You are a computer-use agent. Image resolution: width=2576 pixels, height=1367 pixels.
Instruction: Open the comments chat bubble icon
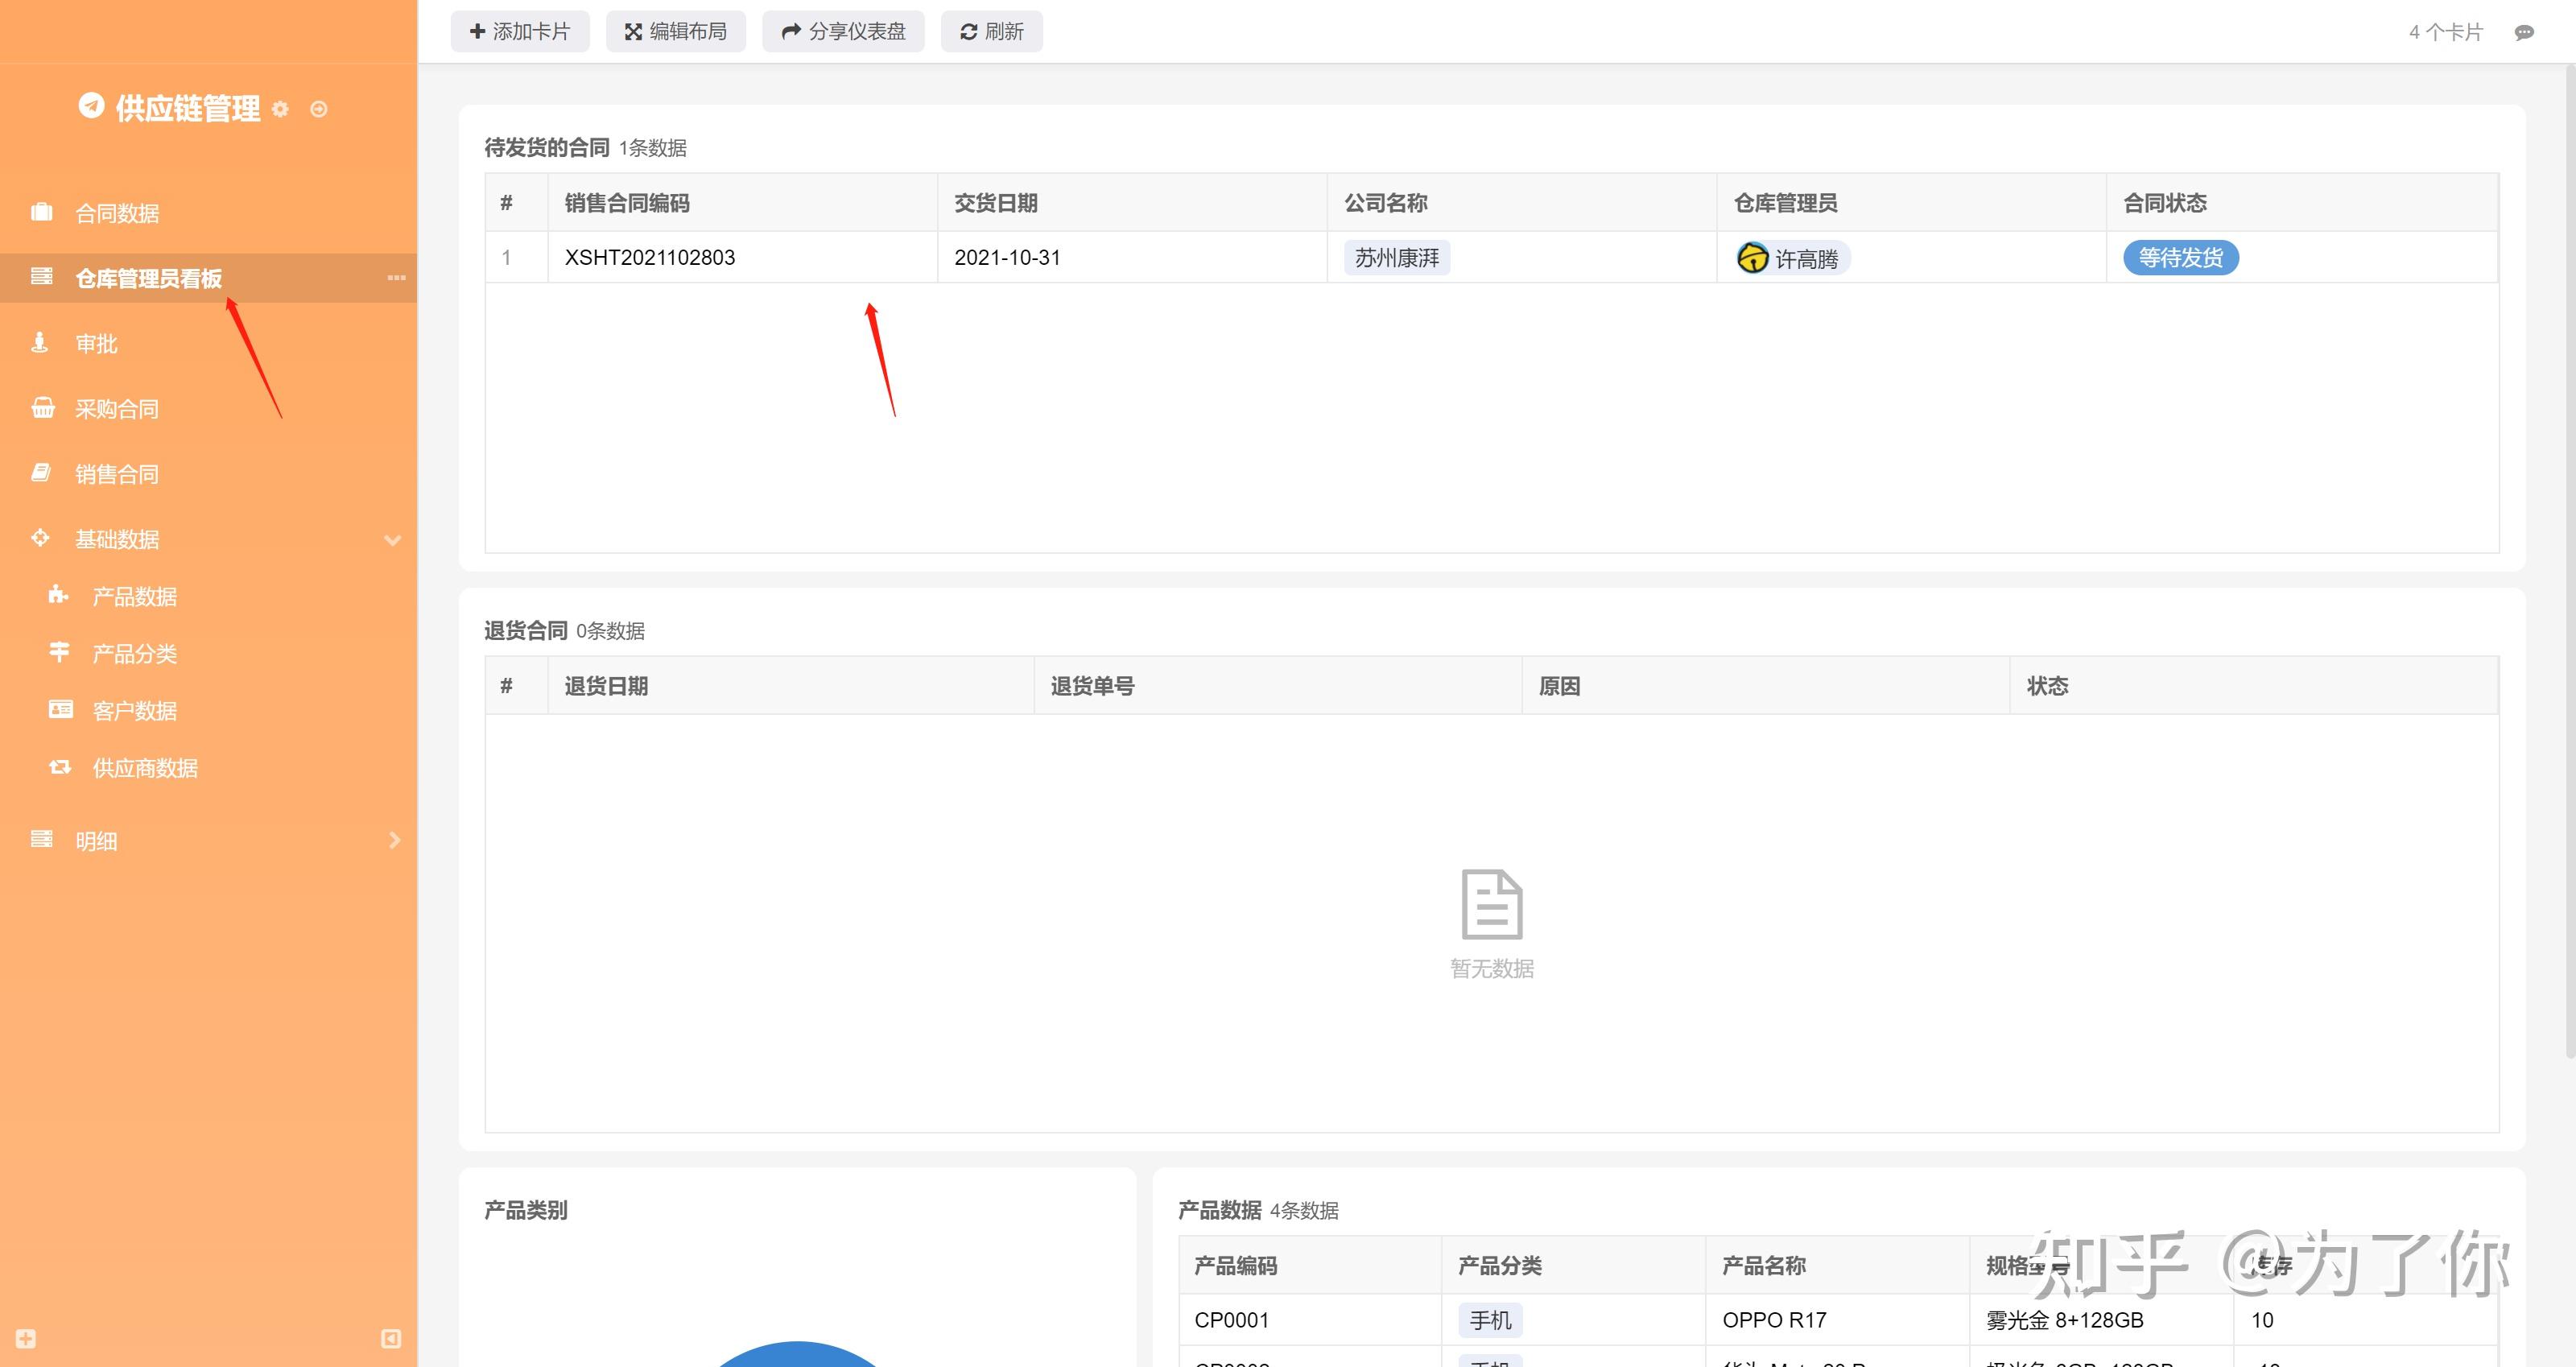[x=2524, y=33]
